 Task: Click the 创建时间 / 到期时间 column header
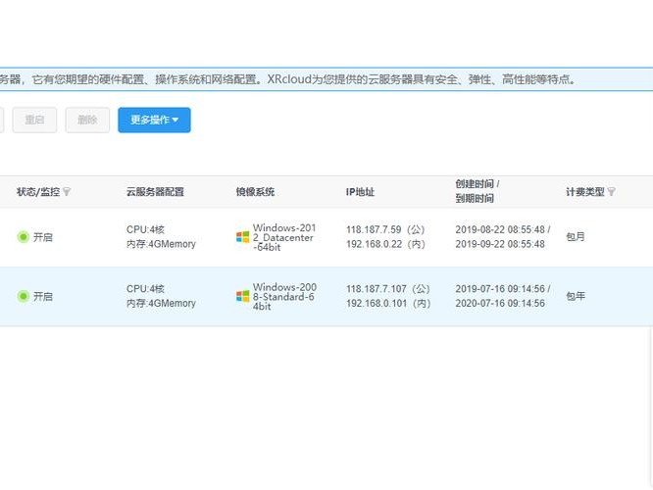[477, 191]
